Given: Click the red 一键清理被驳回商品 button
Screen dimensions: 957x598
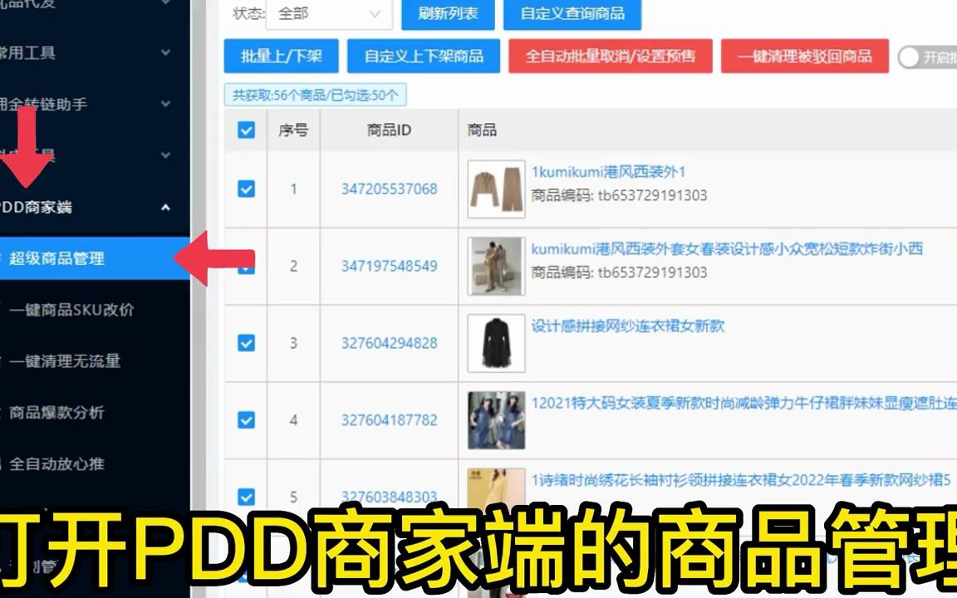Looking at the screenshot, I should pos(804,56).
